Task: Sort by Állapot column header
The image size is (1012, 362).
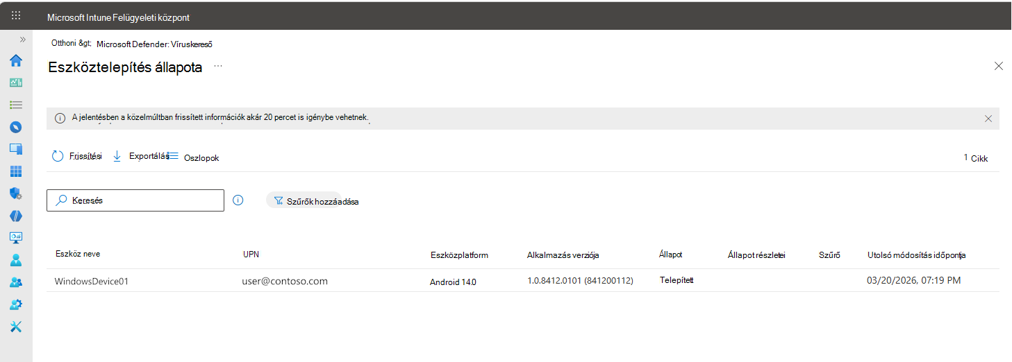Action: click(670, 255)
